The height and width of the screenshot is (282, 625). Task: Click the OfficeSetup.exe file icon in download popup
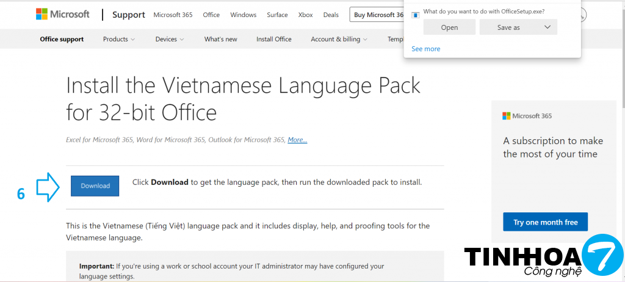point(416,14)
